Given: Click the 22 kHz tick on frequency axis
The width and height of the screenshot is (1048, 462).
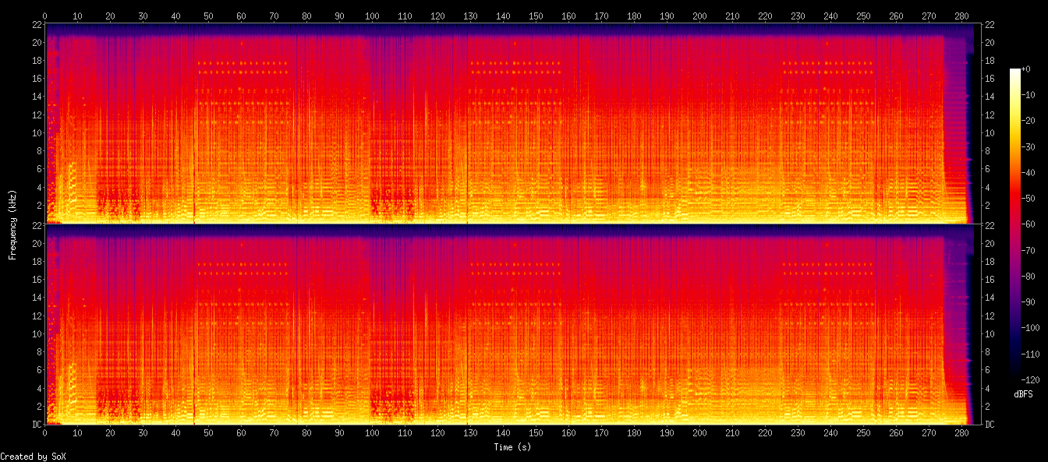Looking at the screenshot, I should click(36, 24).
